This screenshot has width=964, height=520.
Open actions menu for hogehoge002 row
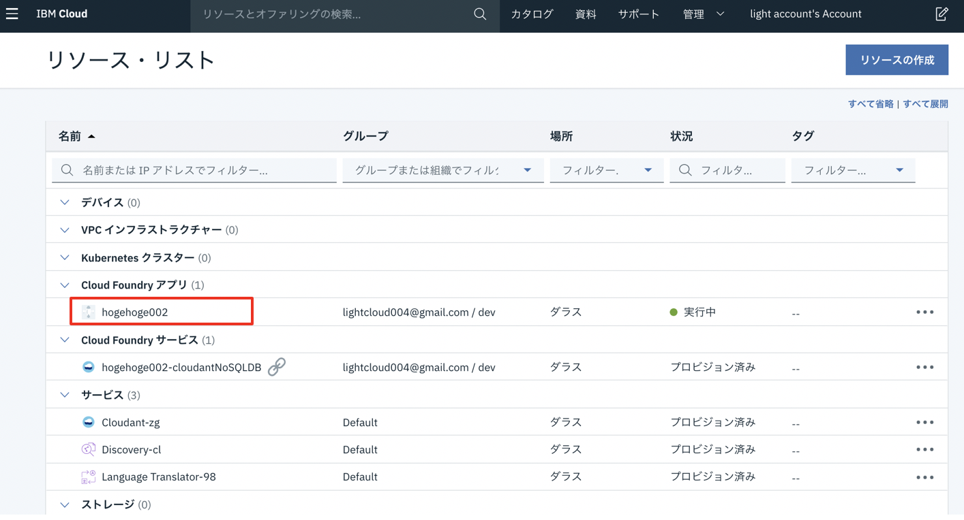924,312
